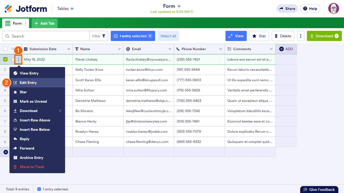Viewport: 344px width, 193px height.
Task: Expand the Download submenu in context menu
Action: 37,111
